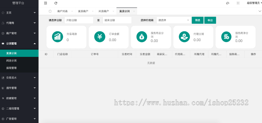Viewport: 262px width, 123px height.
Task: Click the 门店名称 column header
Action: point(63,54)
